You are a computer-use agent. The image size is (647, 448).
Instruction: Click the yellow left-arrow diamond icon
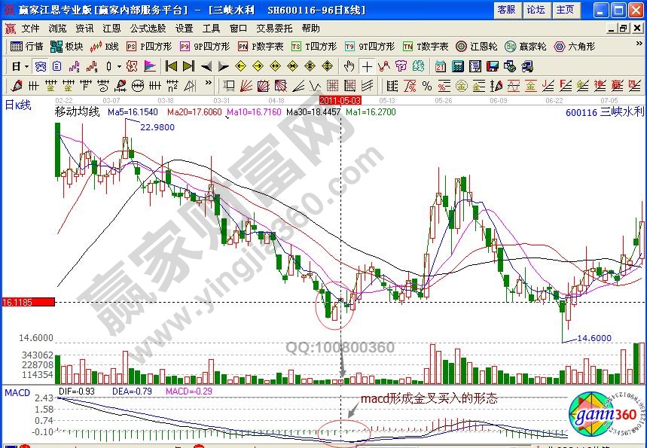[240, 66]
